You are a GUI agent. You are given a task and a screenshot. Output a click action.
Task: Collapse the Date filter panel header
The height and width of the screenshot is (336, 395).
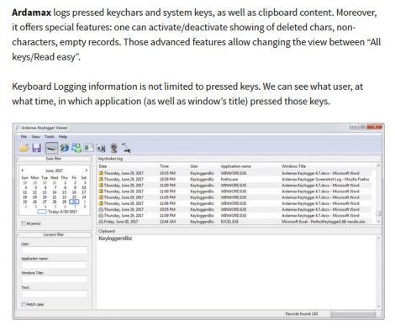[x=54, y=159]
